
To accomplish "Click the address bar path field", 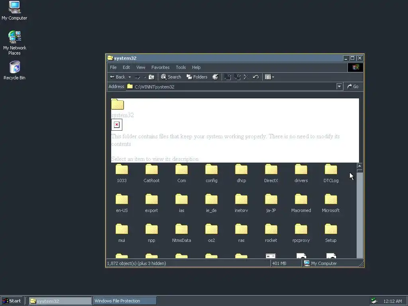I will 231,86.
